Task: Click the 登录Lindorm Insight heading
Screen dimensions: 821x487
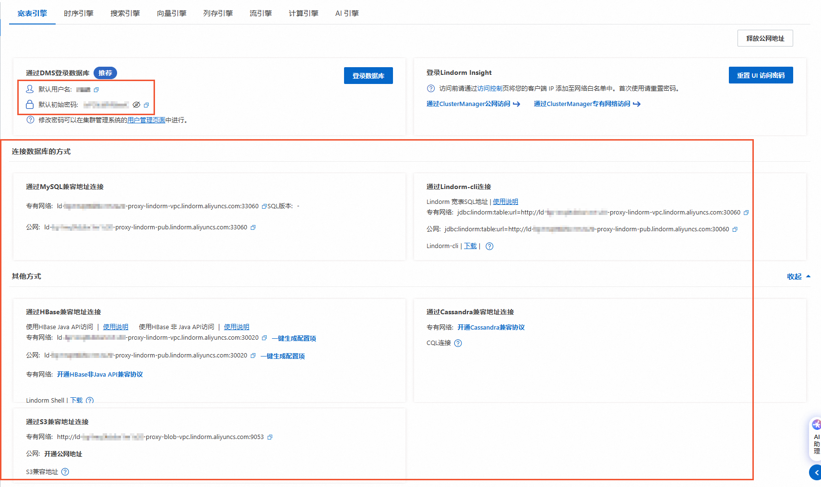Action: pyautogui.click(x=459, y=73)
